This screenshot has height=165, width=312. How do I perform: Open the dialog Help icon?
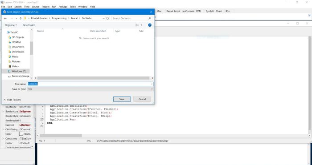point(150,25)
